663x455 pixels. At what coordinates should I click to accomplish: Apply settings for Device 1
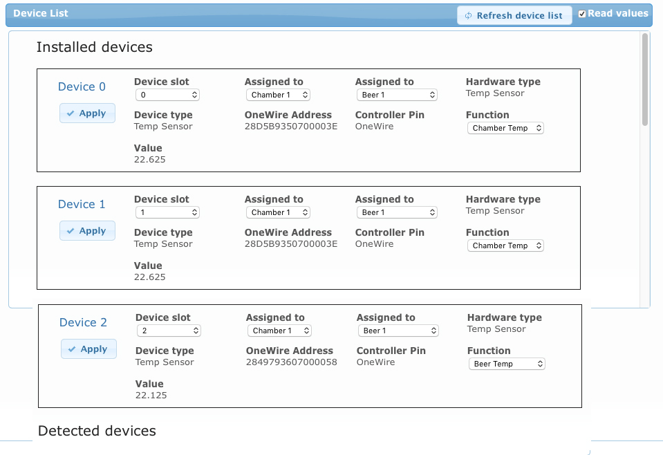click(x=87, y=231)
